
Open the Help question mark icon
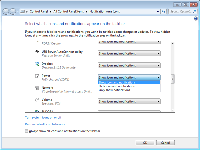coord(196,18)
